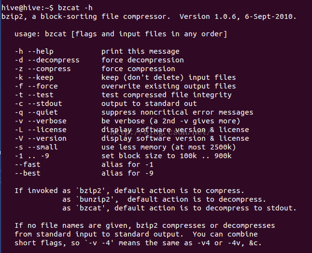Viewport: 312px width, 253px height.
Task: Click the 'bzcat -h' command text
Action: pyautogui.click(x=75, y=8)
